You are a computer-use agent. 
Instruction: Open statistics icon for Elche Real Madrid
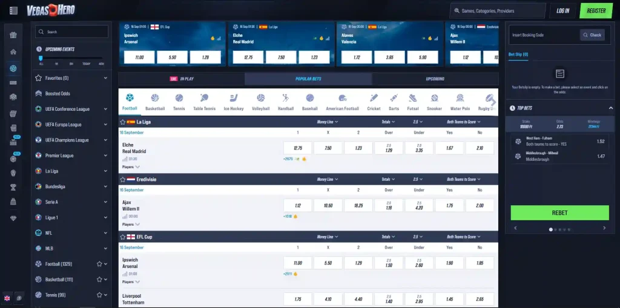click(125, 159)
